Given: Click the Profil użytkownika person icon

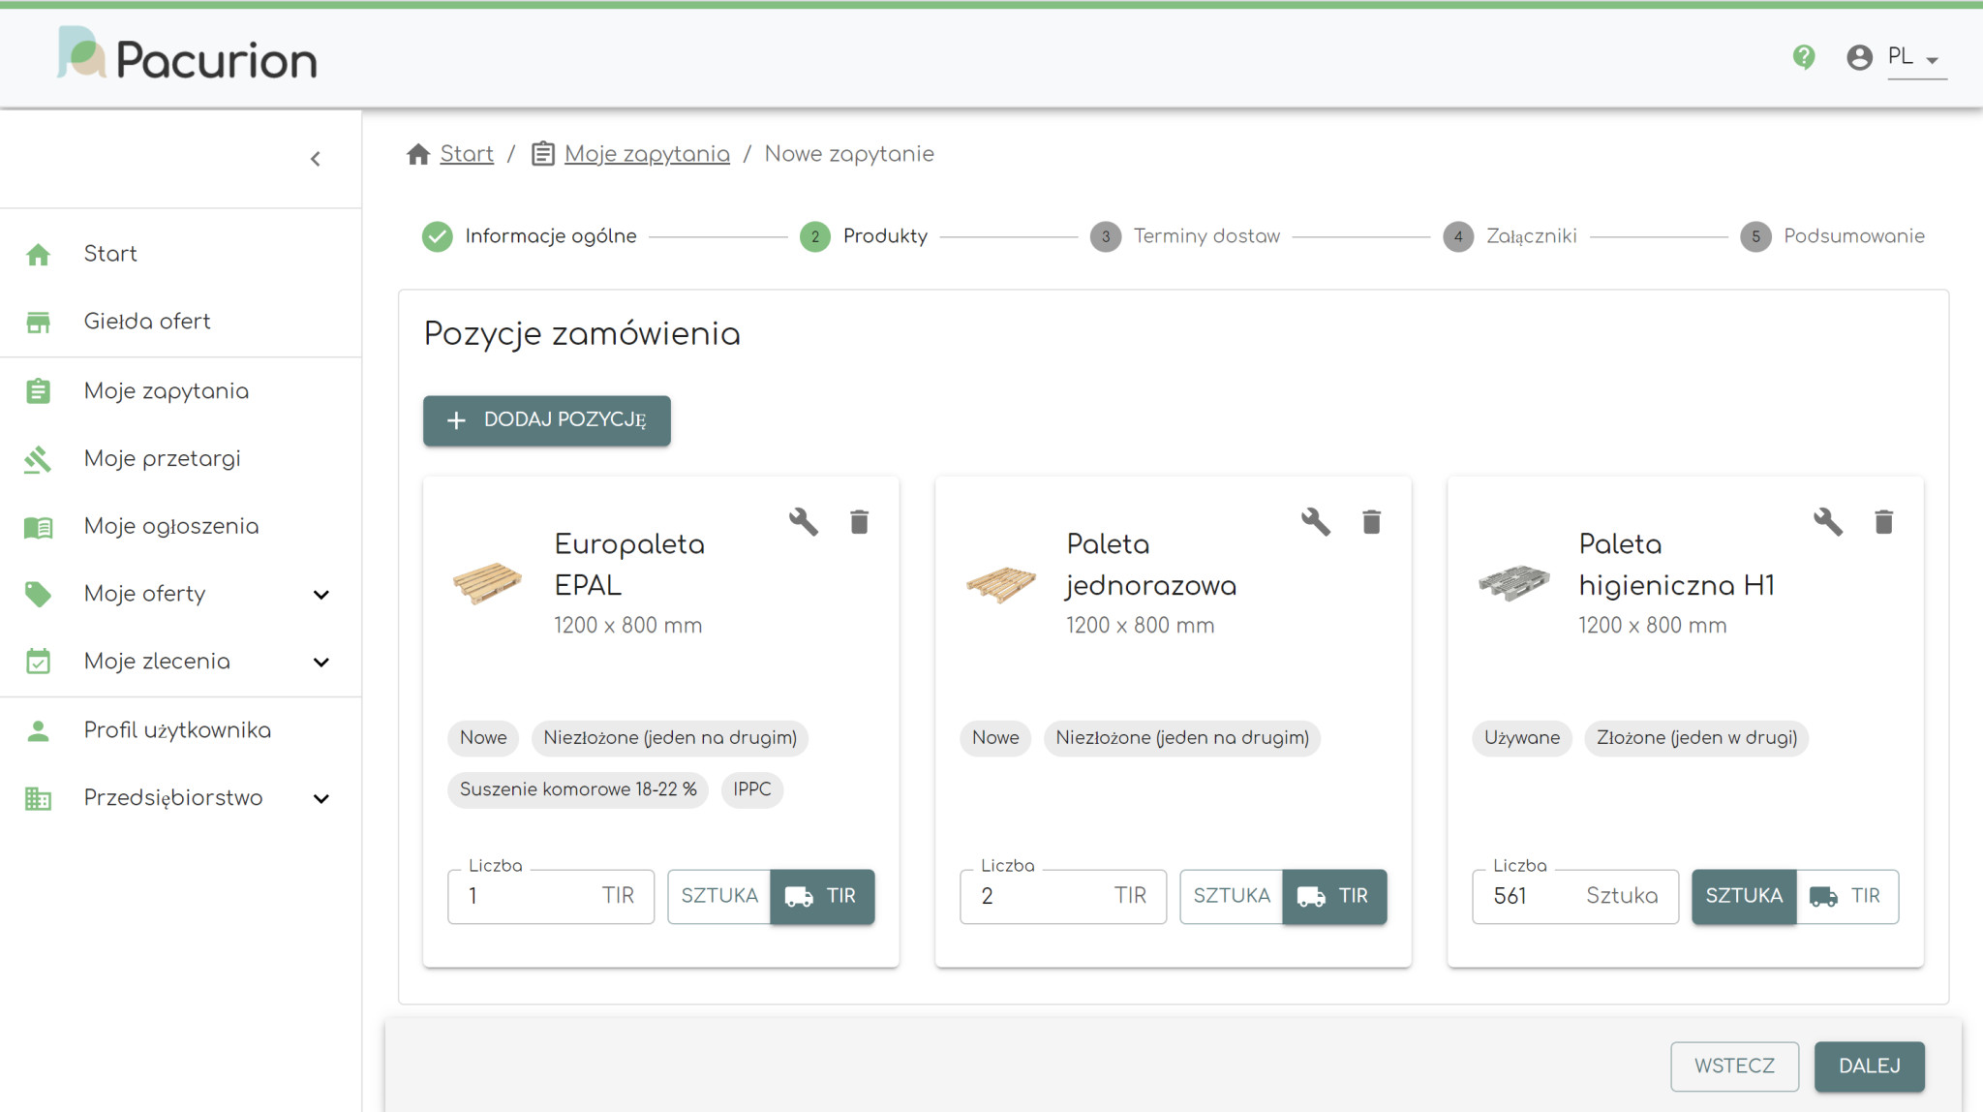Looking at the screenshot, I should tap(38, 730).
